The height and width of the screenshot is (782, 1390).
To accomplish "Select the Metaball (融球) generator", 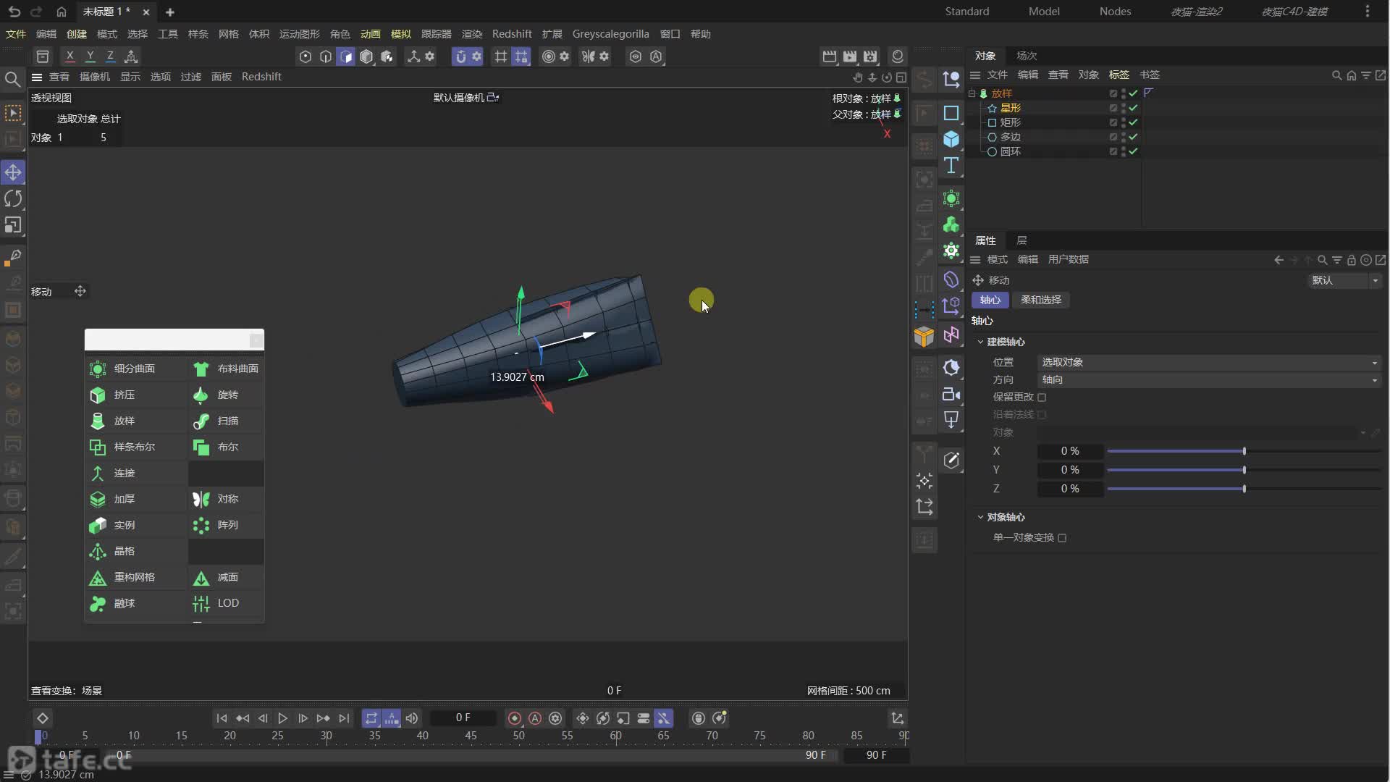I will click(135, 603).
